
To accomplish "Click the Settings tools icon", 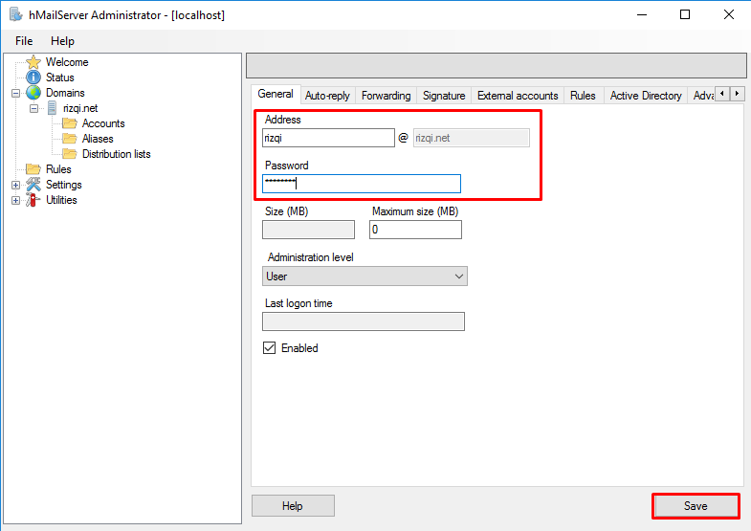I will [33, 185].
